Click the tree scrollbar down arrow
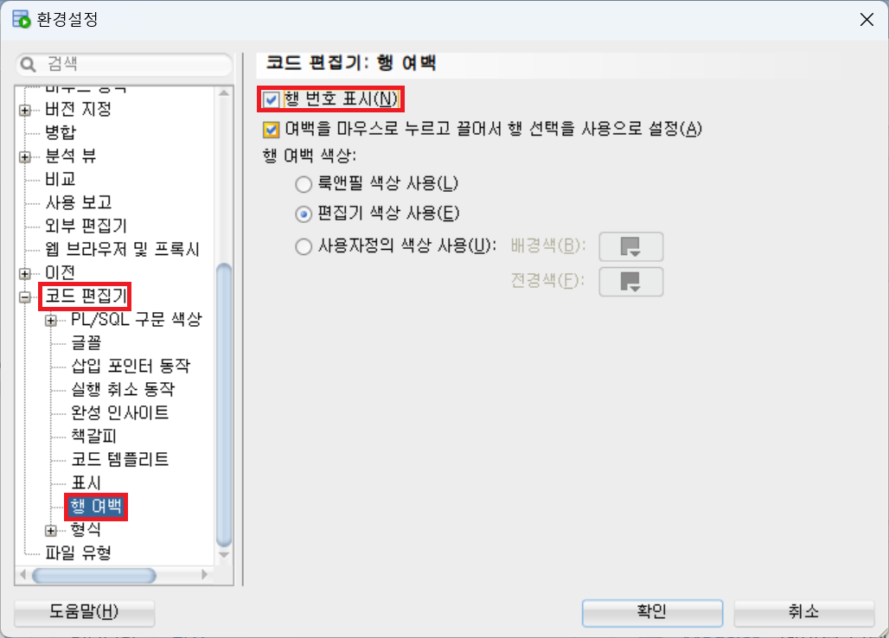This screenshot has height=638, width=889. [x=224, y=555]
